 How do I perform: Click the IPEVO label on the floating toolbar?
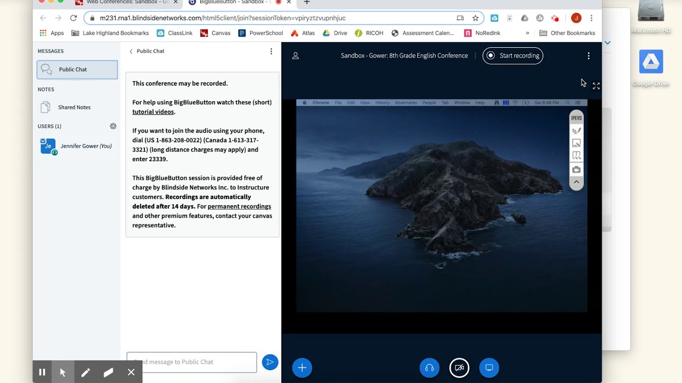pos(577,118)
